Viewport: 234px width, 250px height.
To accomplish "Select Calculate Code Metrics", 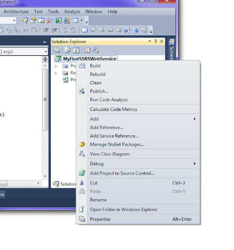I will 138,109.
